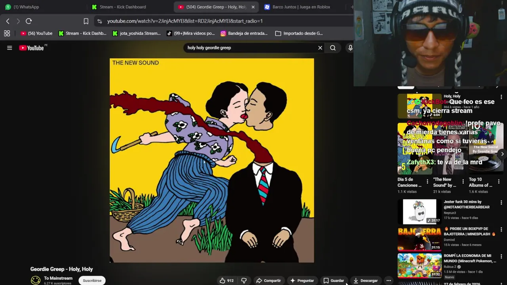
Task: Open the Mira videos TikTok bookmark
Action: coord(191,33)
